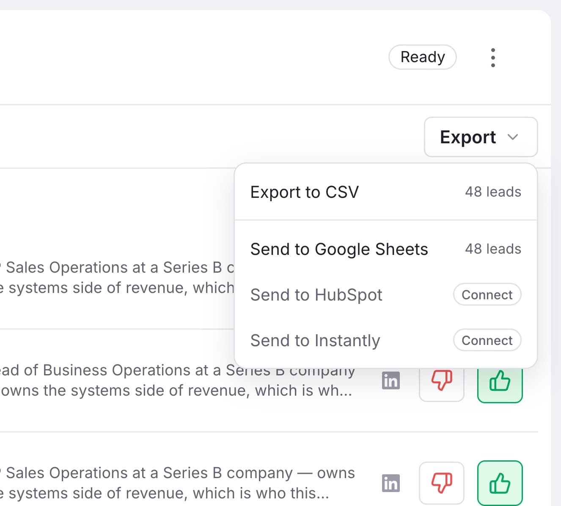Image resolution: width=561 pixels, height=506 pixels.
Task: Open the three-dot more options menu
Action: pyautogui.click(x=493, y=57)
